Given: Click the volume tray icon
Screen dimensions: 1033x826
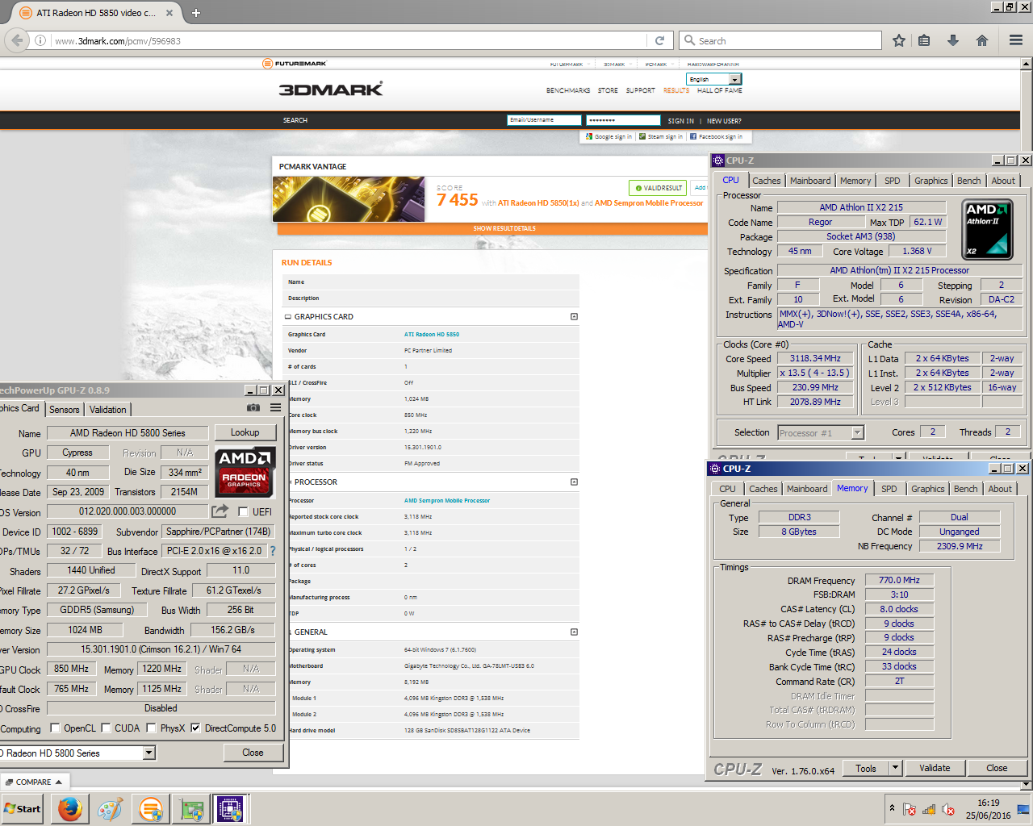Looking at the screenshot, I should tap(948, 809).
